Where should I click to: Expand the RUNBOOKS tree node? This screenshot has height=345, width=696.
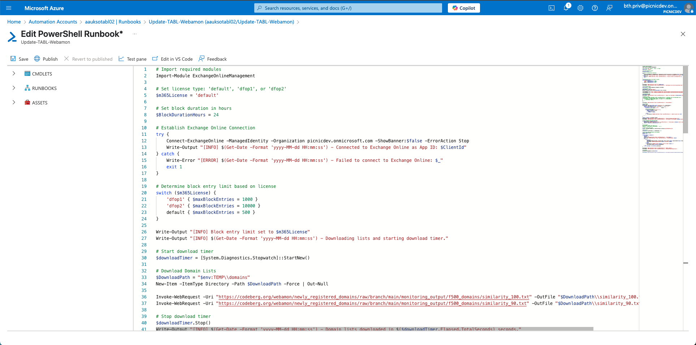click(x=14, y=88)
